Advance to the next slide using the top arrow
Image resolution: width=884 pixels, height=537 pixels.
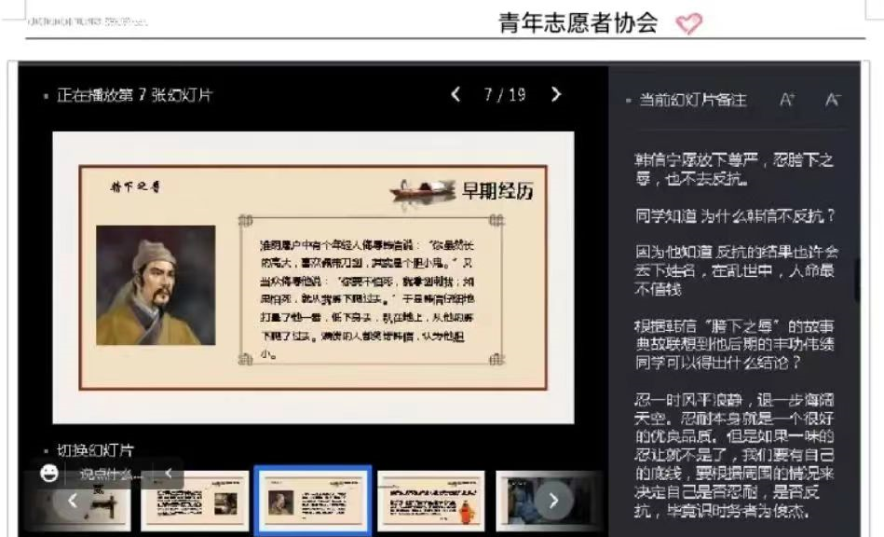[x=556, y=94]
